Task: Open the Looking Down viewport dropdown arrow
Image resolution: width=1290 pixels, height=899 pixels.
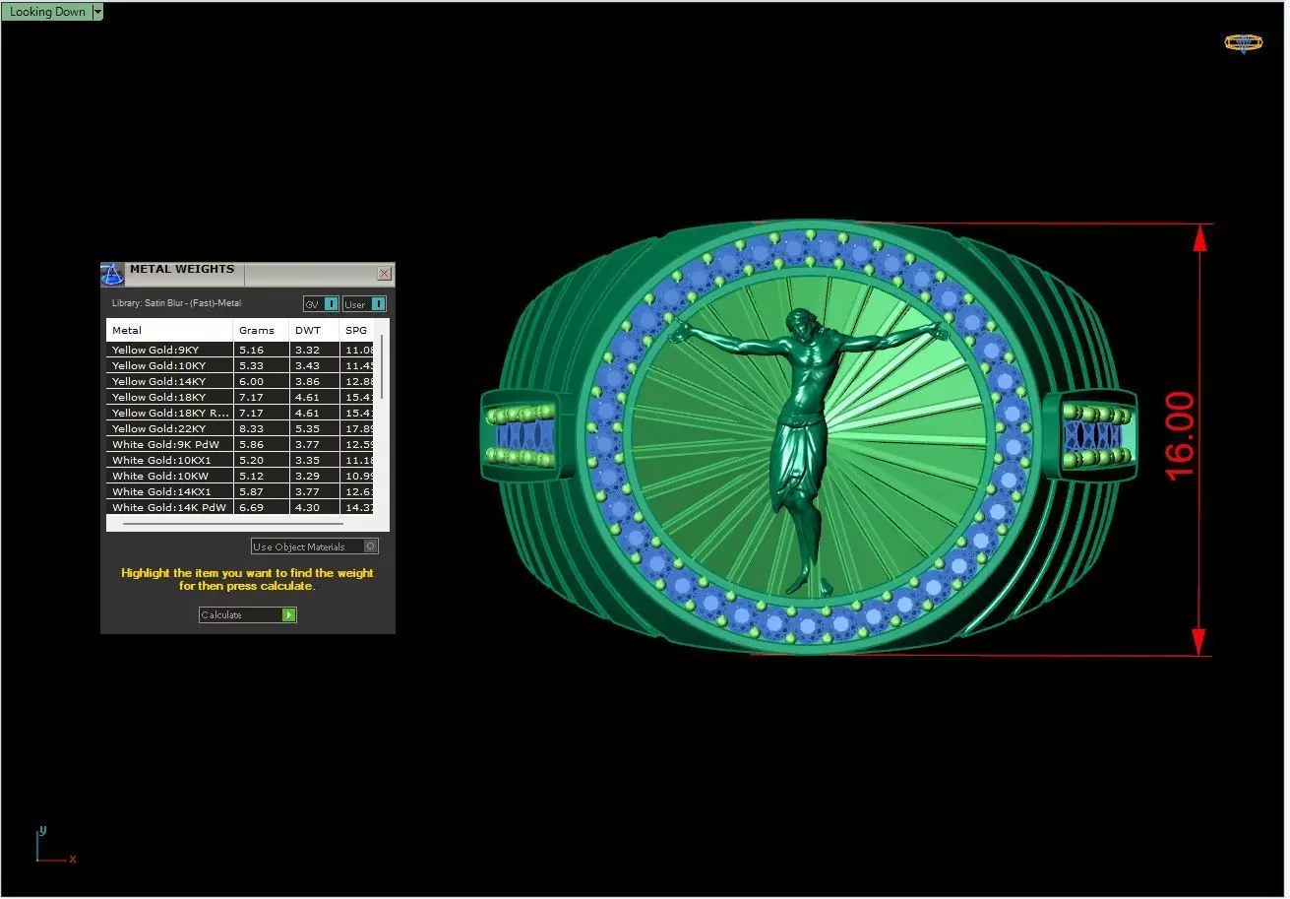Action: (x=96, y=12)
